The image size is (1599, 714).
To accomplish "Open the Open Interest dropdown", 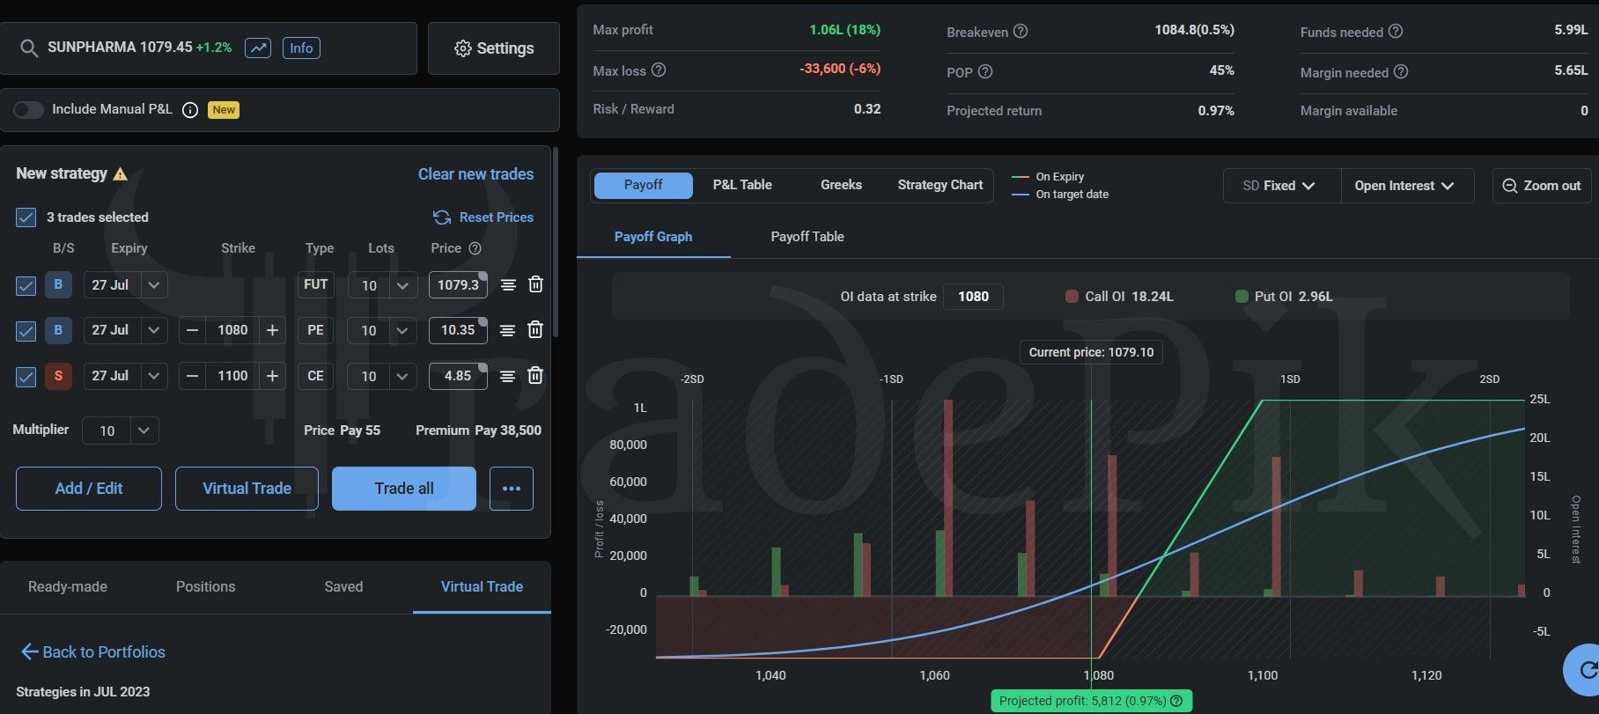I will (x=1406, y=186).
